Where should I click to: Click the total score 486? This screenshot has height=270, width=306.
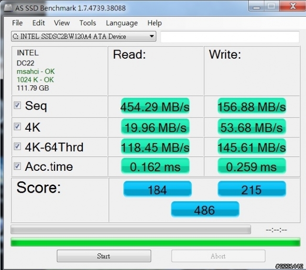[x=205, y=209]
